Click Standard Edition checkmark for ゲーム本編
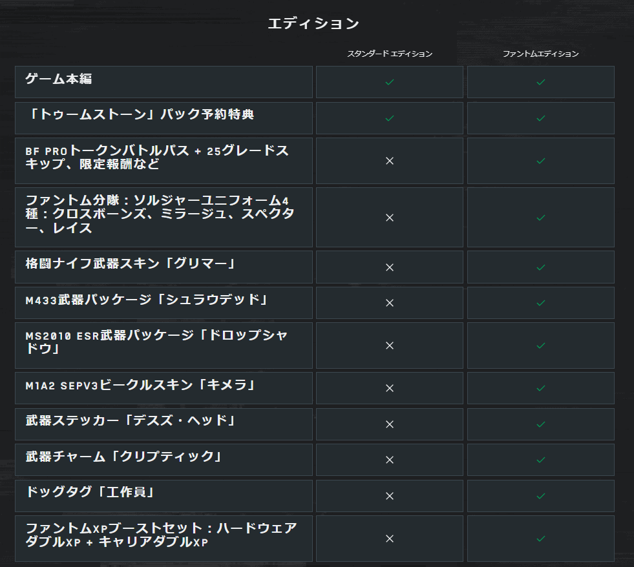 389,82
